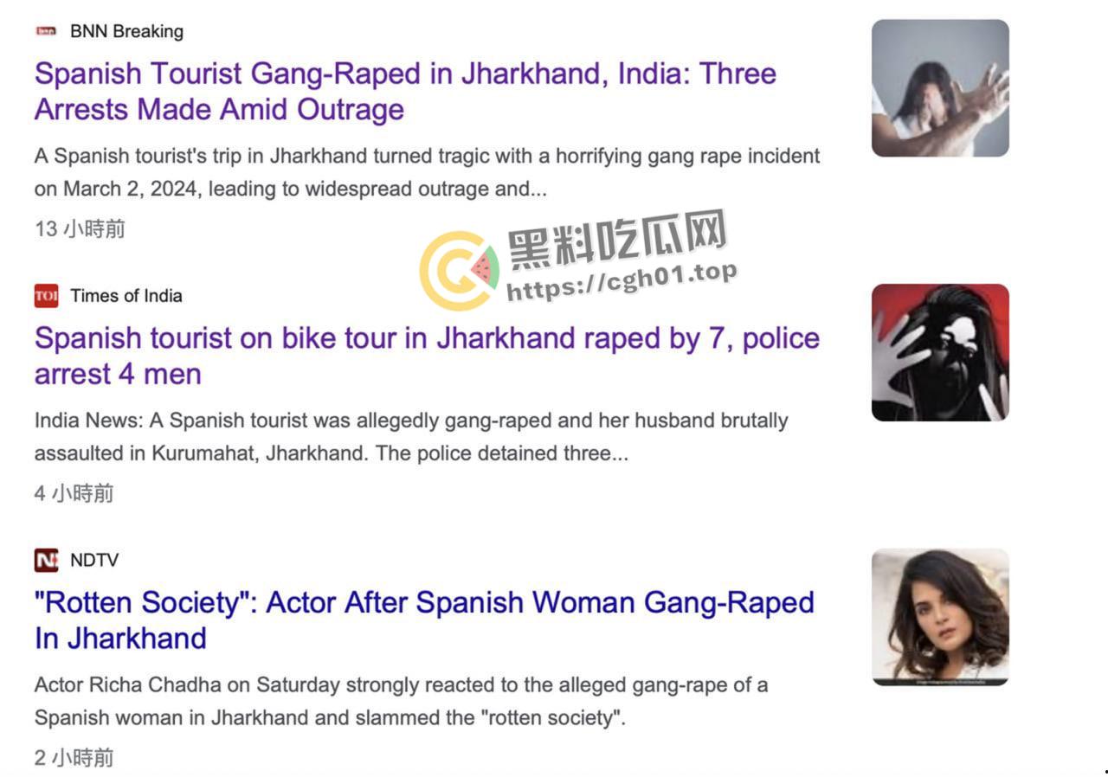
Task: Click the Times of India source name
Action: [126, 296]
